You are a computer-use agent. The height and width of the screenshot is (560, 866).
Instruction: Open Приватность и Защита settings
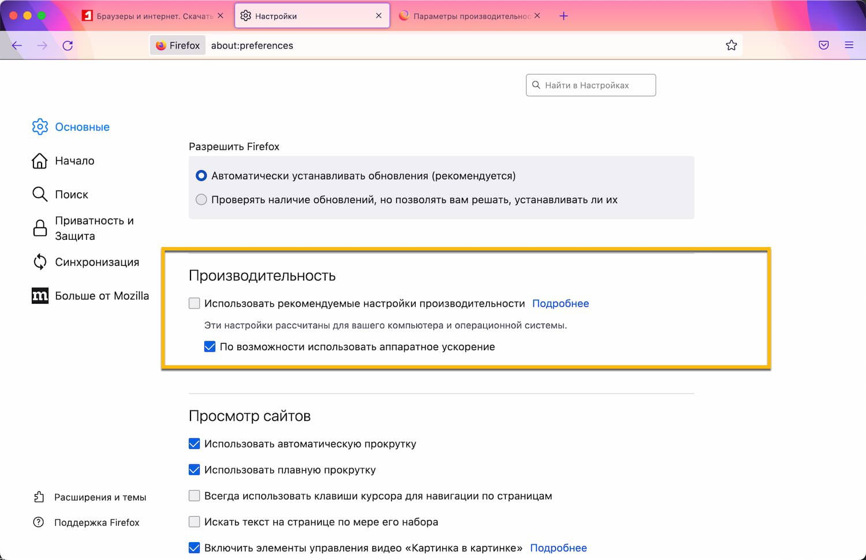94,228
